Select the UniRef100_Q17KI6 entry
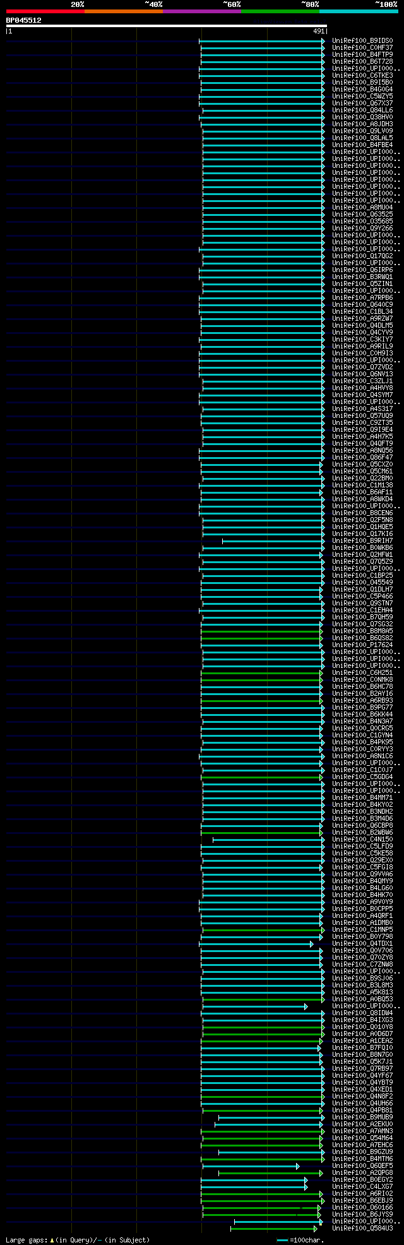Image resolution: width=404 pixels, height=1245 pixels. tap(362, 534)
